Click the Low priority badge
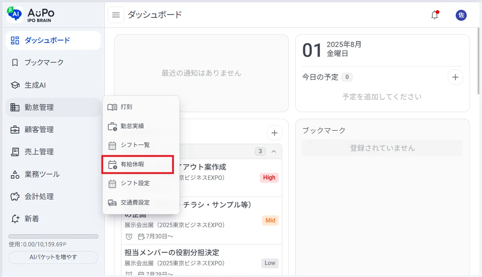The image size is (482, 277). coord(270,263)
